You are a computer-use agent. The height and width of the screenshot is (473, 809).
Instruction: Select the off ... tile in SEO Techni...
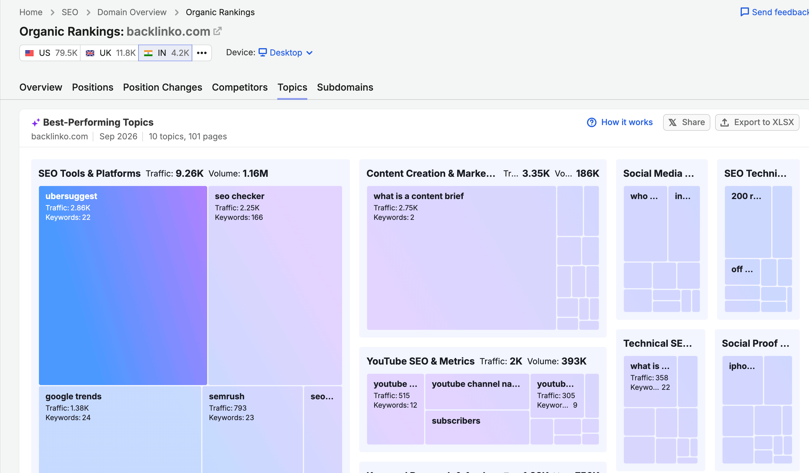click(742, 272)
